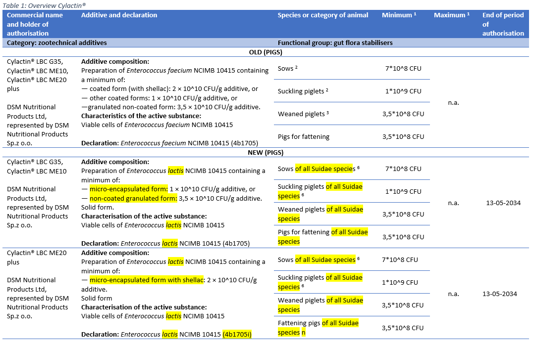Click 'Pigs for fattening' in the OLD section
The height and width of the screenshot is (345, 533).
[x=303, y=136]
